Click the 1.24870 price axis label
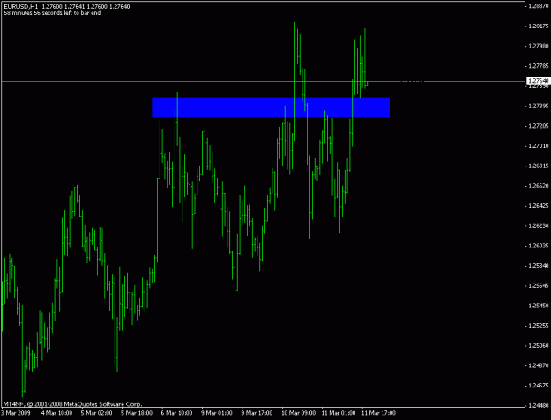 coord(539,365)
